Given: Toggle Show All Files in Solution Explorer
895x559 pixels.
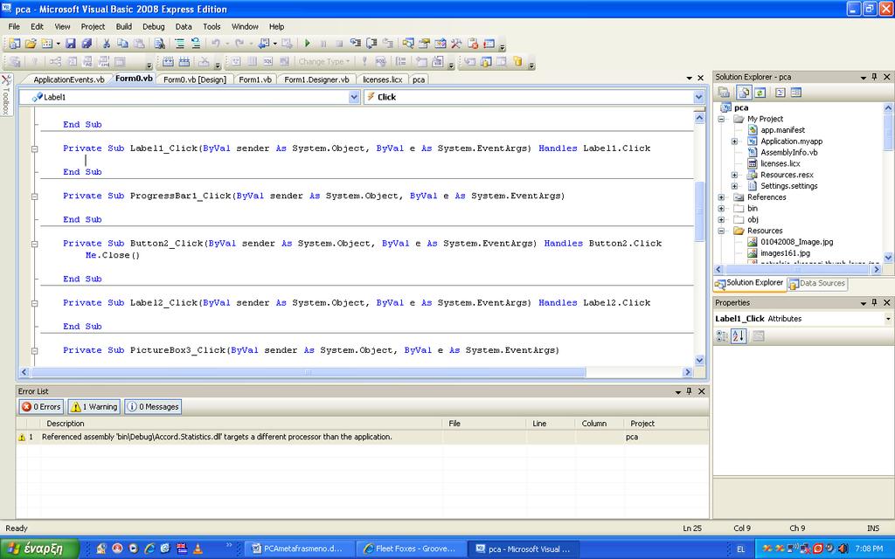Looking at the screenshot, I should (744, 93).
